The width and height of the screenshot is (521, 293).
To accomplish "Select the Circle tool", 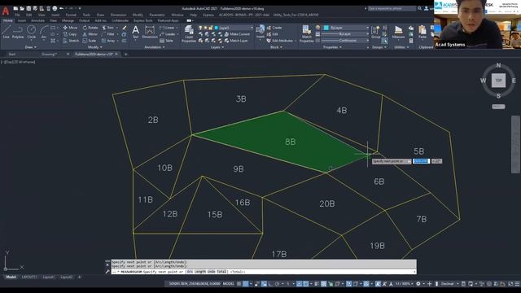I will [31, 32].
